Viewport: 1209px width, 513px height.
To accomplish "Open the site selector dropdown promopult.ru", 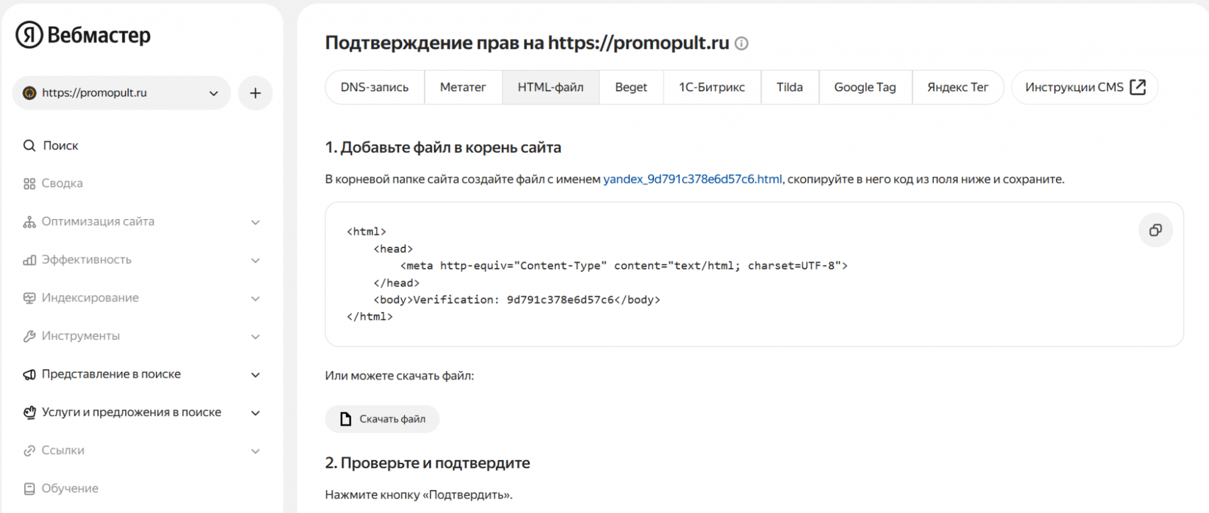I will pos(122,93).
